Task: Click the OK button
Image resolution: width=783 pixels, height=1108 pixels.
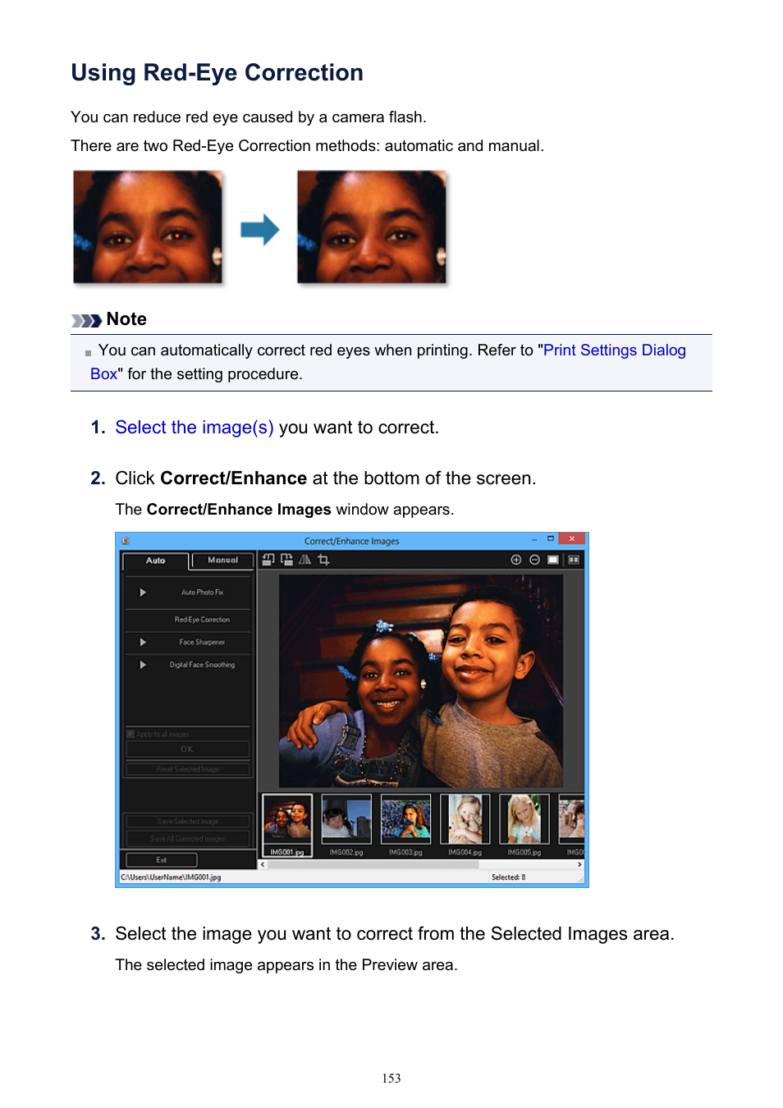Action: [x=187, y=749]
